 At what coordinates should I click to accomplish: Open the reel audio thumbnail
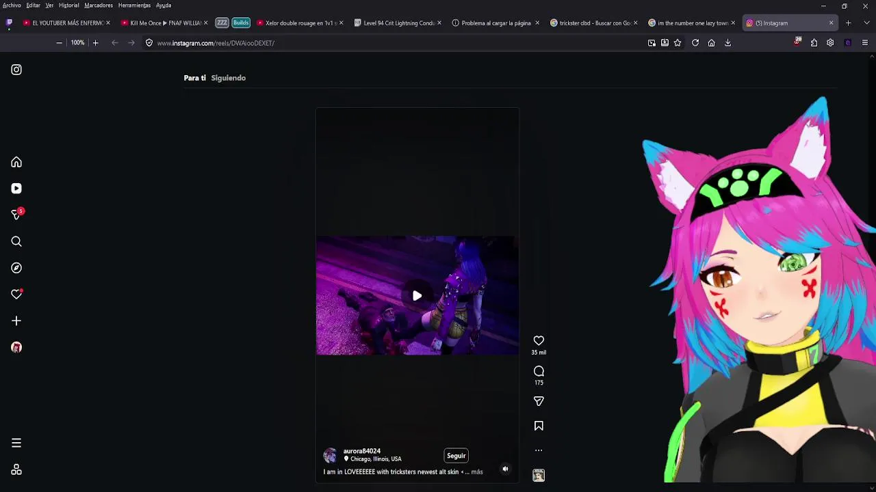pyautogui.click(x=539, y=476)
